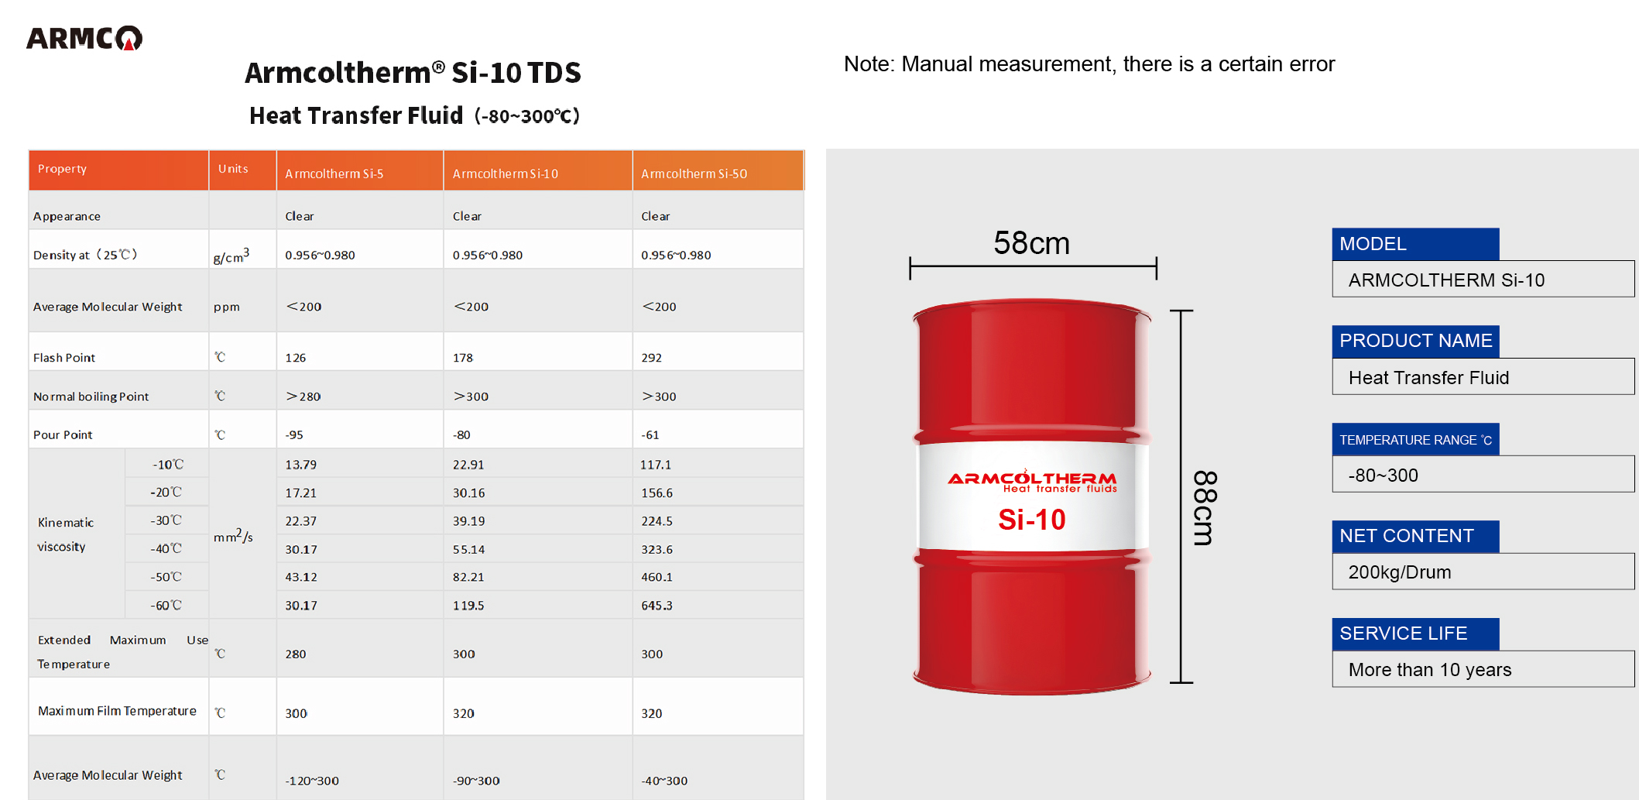Click the Si-5 flash point value 126
This screenshot has width=1639, height=800.
pyautogui.click(x=296, y=358)
